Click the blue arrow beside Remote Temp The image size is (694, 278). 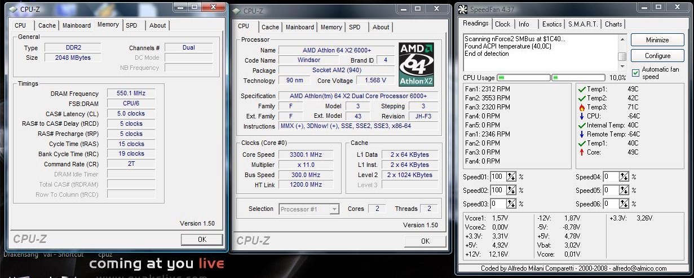coord(582,134)
